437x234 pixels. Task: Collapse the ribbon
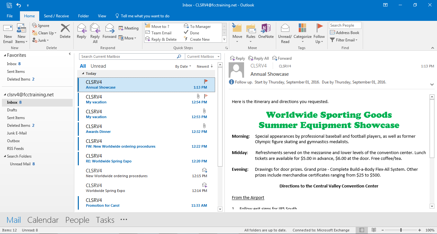[x=433, y=48]
